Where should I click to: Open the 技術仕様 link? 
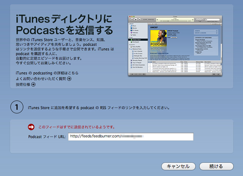23,84
